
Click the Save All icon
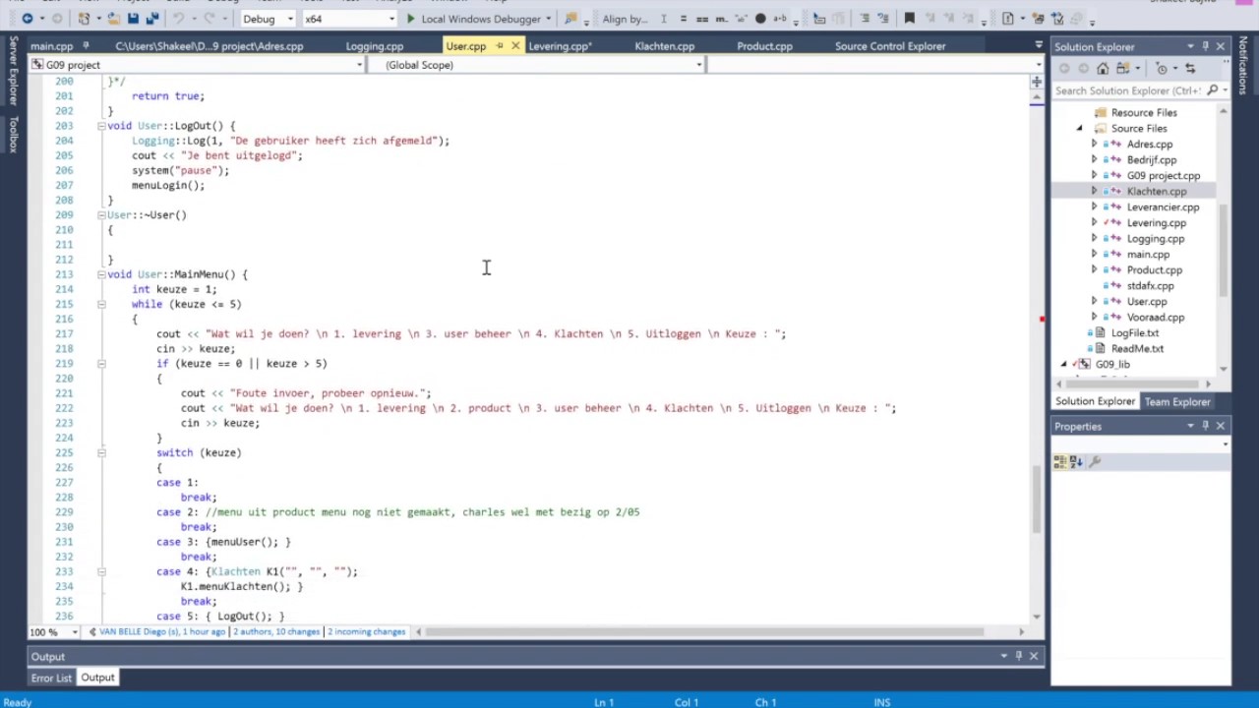click(151, 18)
